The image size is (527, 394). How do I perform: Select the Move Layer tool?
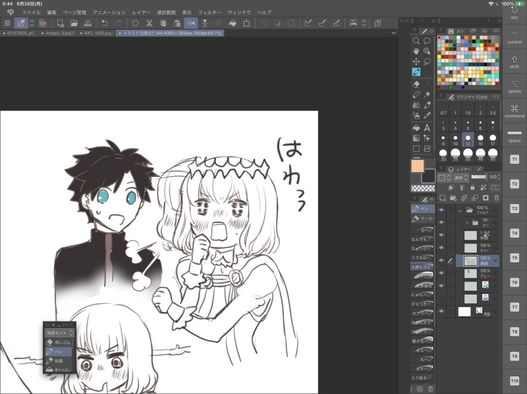pyautogui.click(x=416, y=62)
